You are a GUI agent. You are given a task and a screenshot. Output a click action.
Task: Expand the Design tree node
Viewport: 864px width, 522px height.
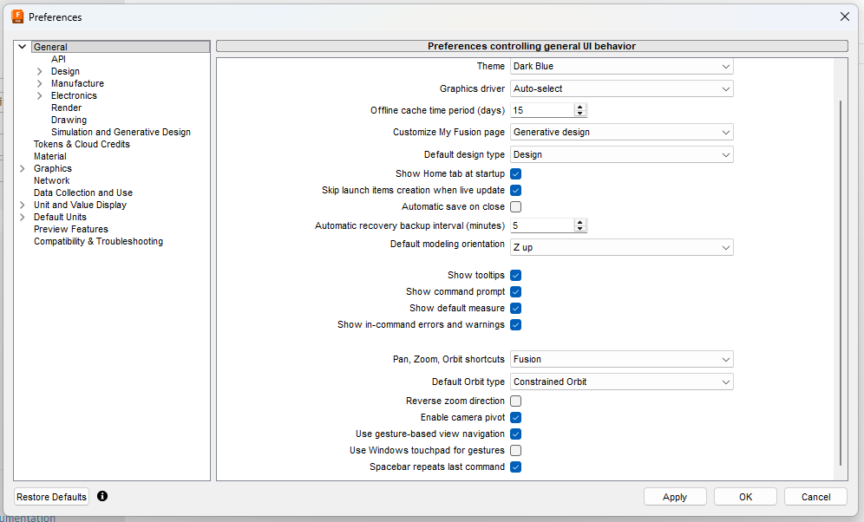pos(39,72)
